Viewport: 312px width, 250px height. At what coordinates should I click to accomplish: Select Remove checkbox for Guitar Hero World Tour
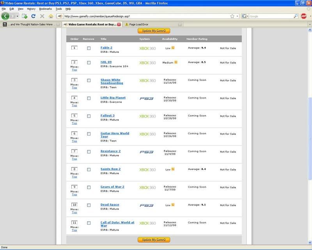pyautogui.click(x=89, y=134)
